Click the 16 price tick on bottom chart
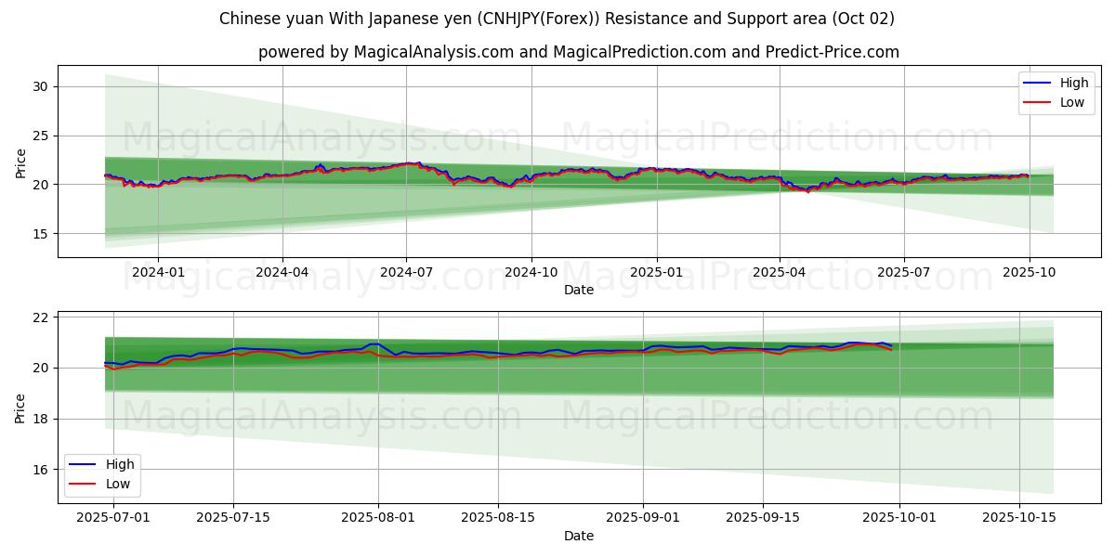 (x=40, y=471)
